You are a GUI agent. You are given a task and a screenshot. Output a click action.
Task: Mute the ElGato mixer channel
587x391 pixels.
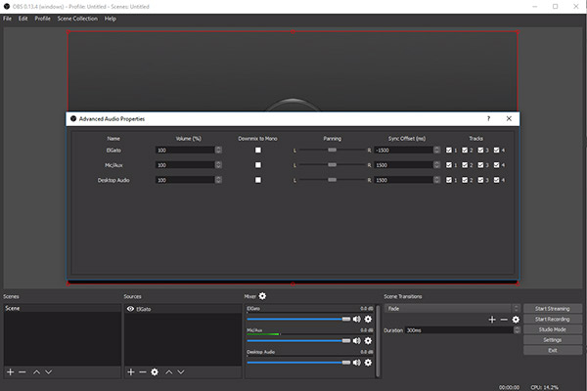point(356,320)
